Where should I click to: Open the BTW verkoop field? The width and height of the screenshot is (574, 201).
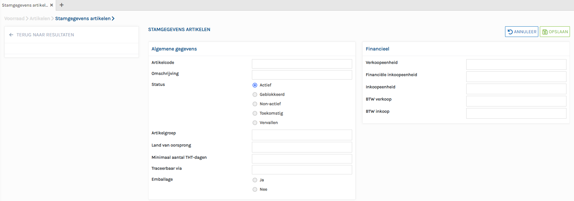click(516, 101)
